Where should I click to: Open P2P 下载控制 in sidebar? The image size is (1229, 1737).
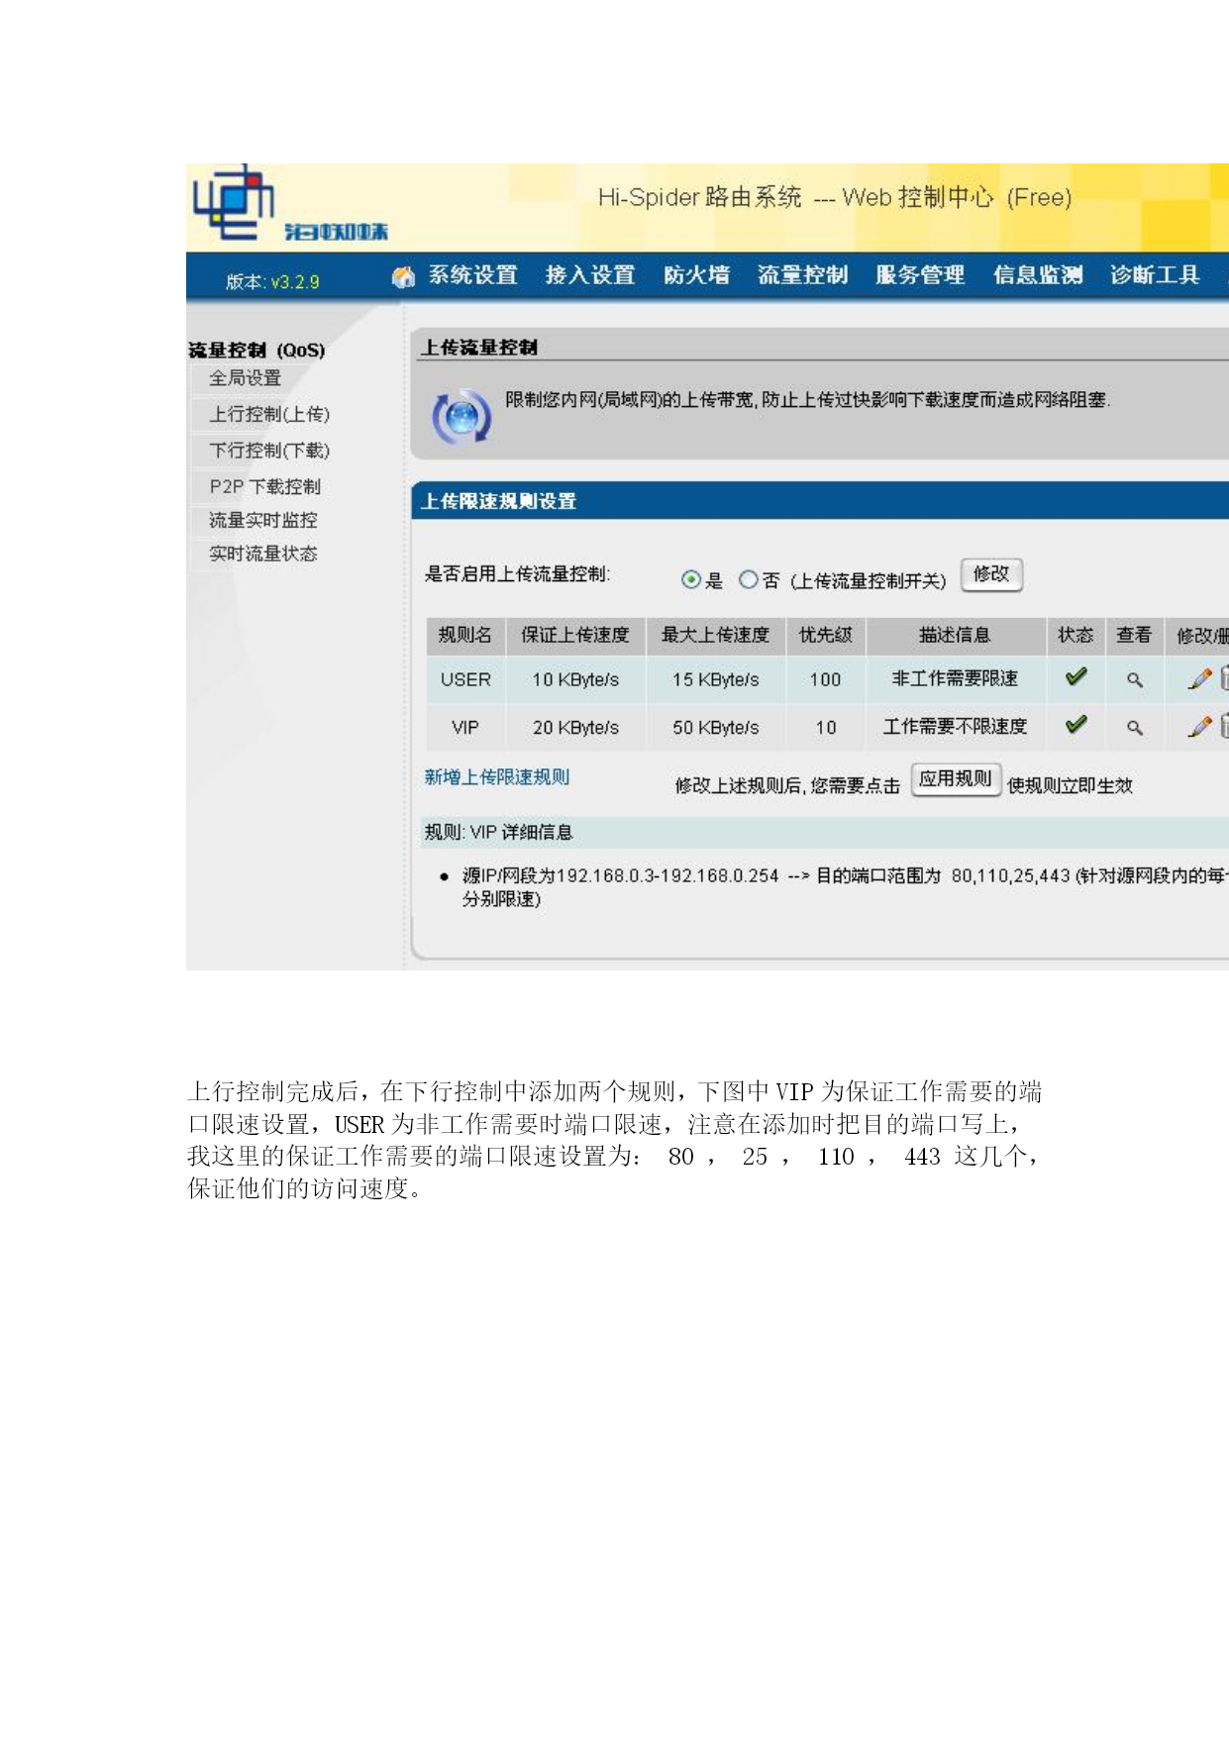tap(265, 486)
